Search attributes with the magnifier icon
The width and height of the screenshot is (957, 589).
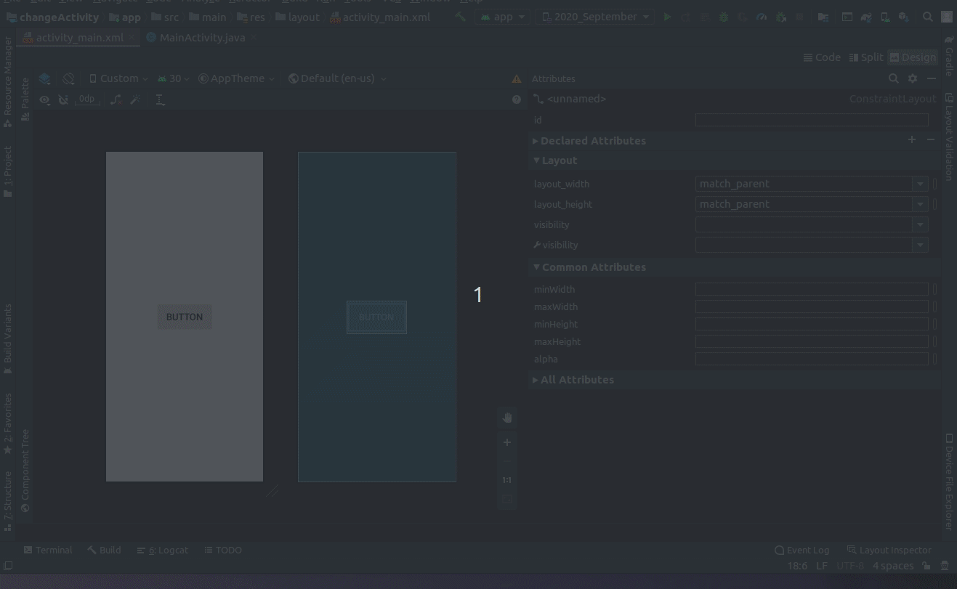click(894, 78)
